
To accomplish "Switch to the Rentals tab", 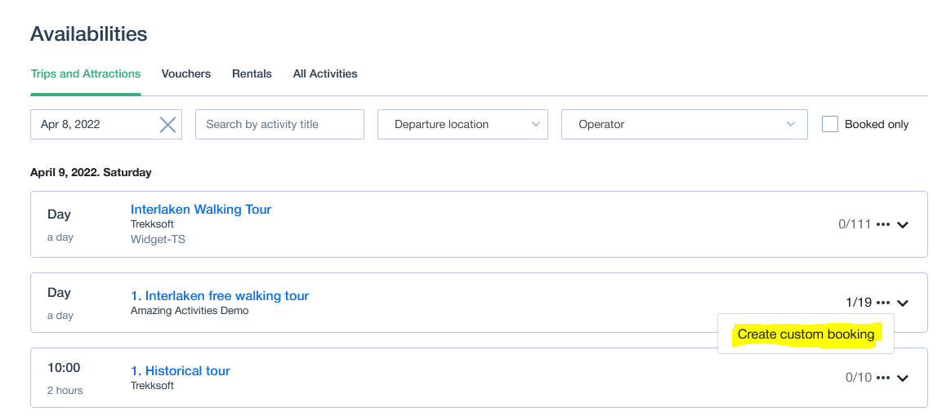I will click(x=252, y=73).
